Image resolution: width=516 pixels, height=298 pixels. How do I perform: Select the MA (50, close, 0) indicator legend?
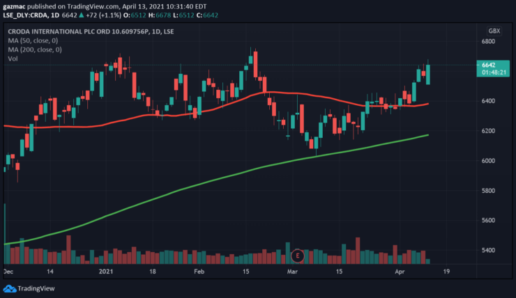(33, 40)
